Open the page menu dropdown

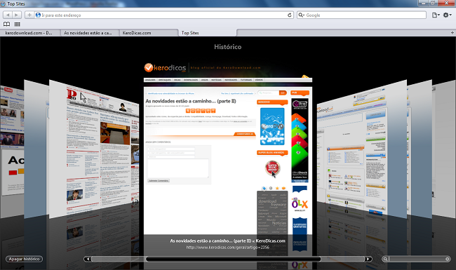click(436, 15)
